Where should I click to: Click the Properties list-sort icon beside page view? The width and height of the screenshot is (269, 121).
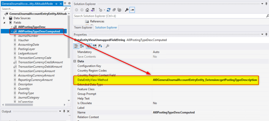tap(95, 46)
